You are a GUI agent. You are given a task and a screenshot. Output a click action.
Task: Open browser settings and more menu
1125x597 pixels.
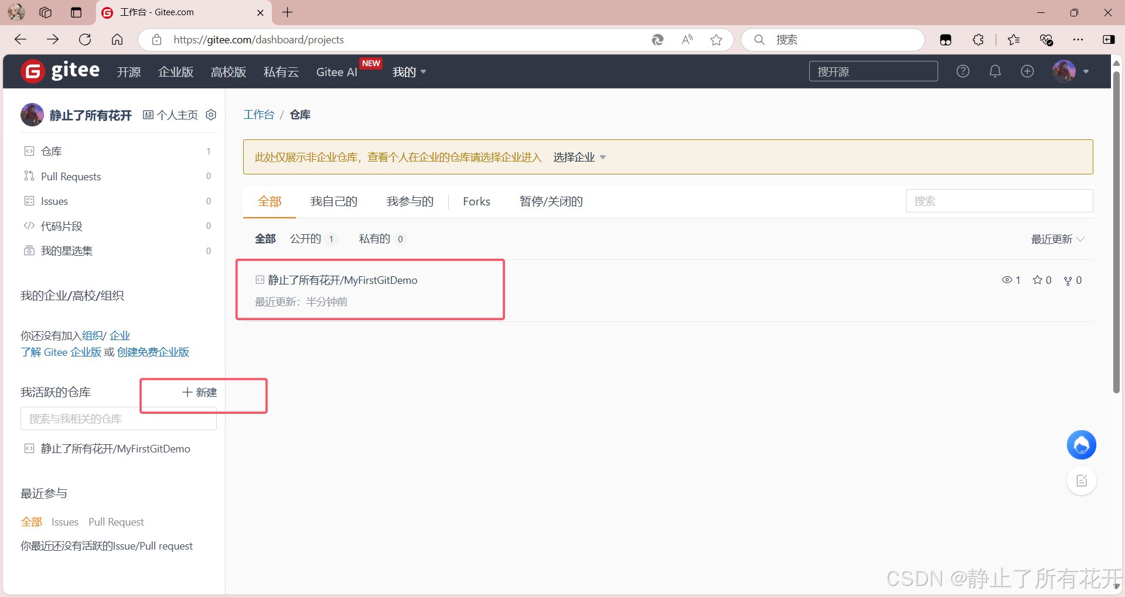[x=1078, y=39]
